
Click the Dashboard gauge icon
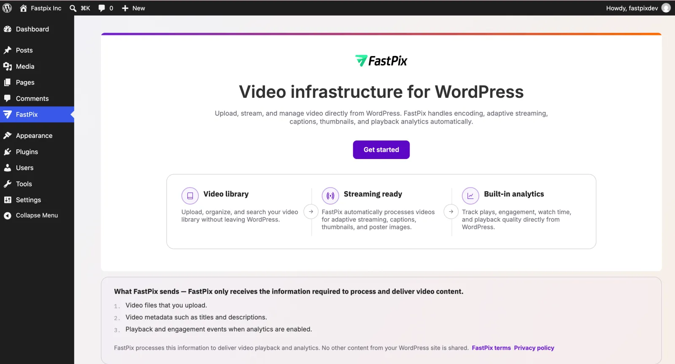pyautogui.click(x=8, y=29)
